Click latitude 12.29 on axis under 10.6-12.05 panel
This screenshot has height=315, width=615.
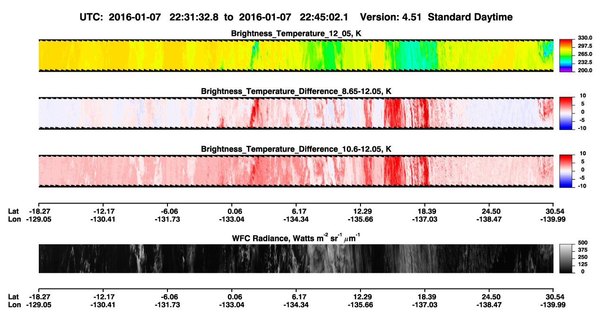pos(360,211)
